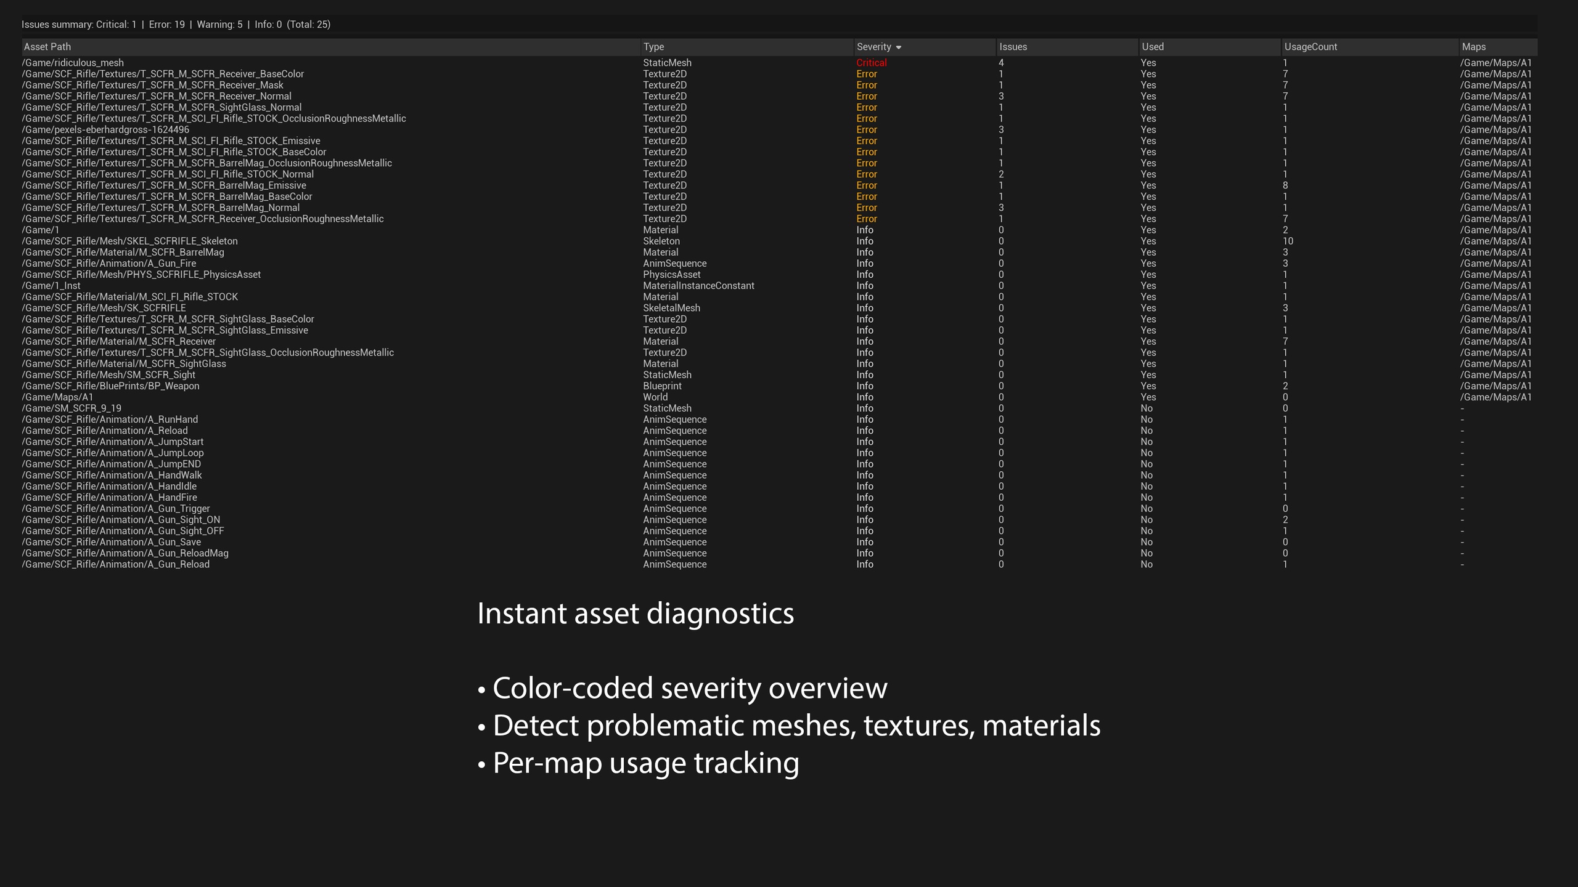Select the A_Gun_Sight_ON animation row
1578x887 pixels.
[x=779, y=519]
